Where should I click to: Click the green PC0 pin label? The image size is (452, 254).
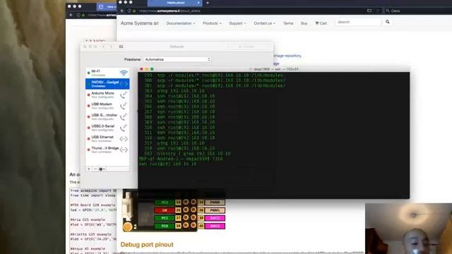point(165,226)
